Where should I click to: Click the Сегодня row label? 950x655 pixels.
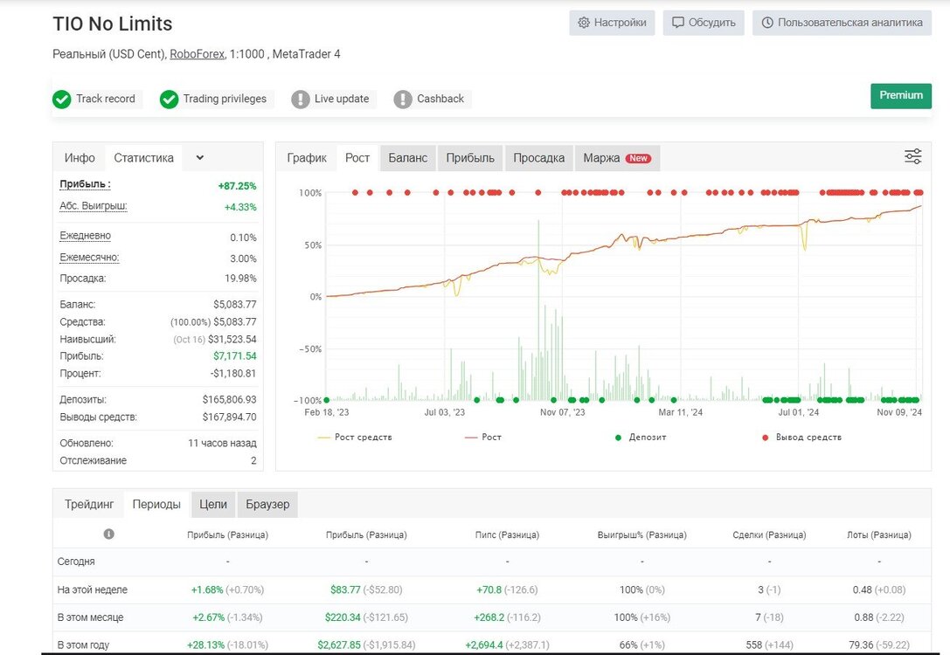point(76,562)
